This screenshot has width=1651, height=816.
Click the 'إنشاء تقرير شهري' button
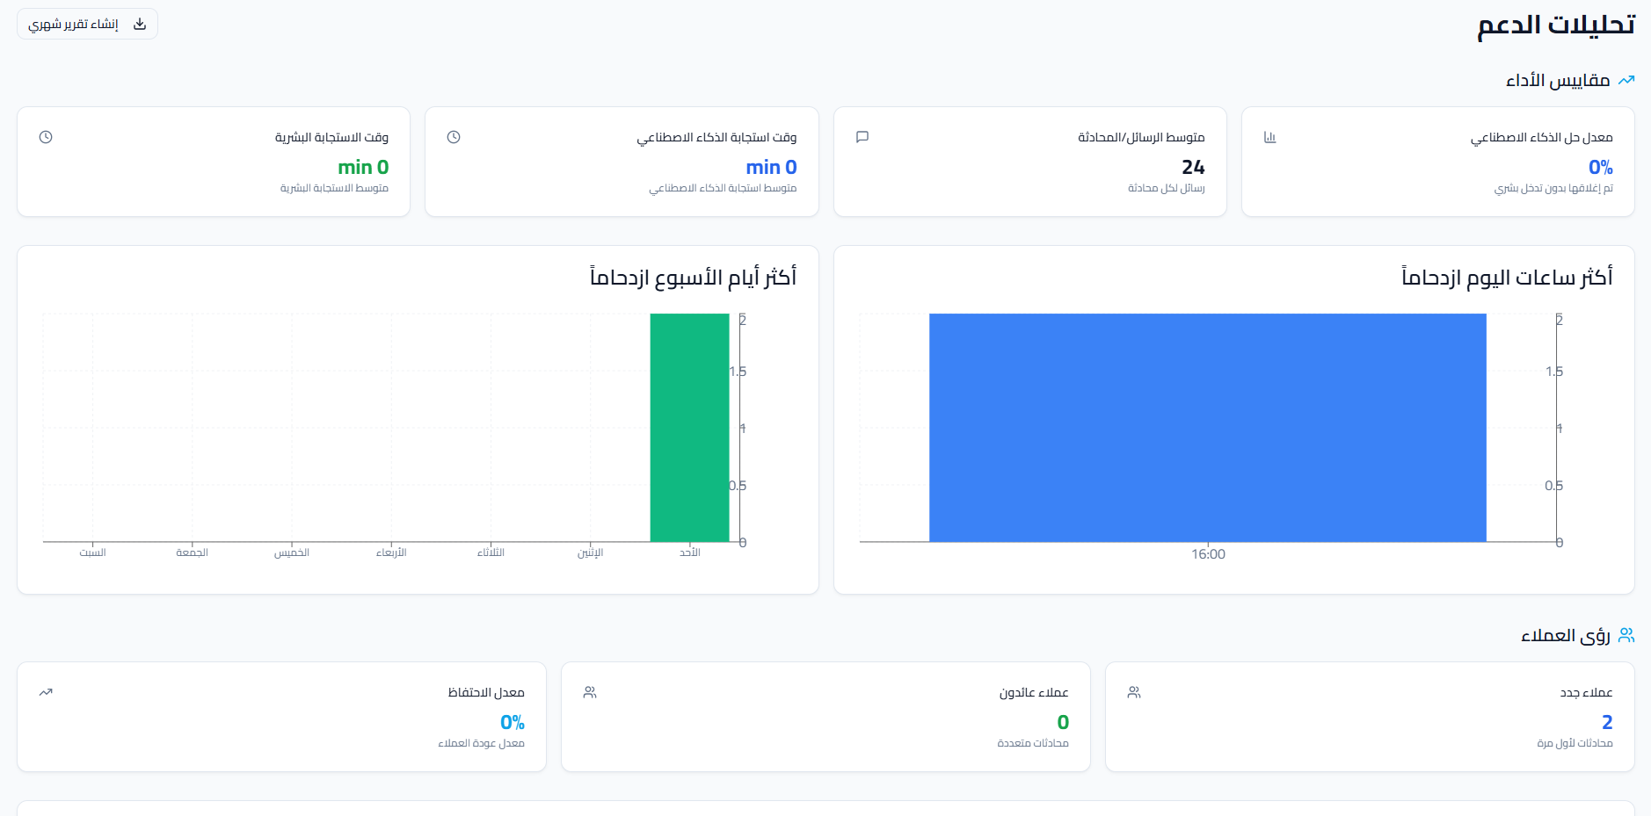87,25
